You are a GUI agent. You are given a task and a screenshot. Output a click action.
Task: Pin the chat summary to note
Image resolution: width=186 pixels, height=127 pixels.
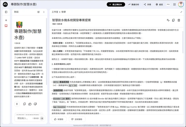click(17, 104)
